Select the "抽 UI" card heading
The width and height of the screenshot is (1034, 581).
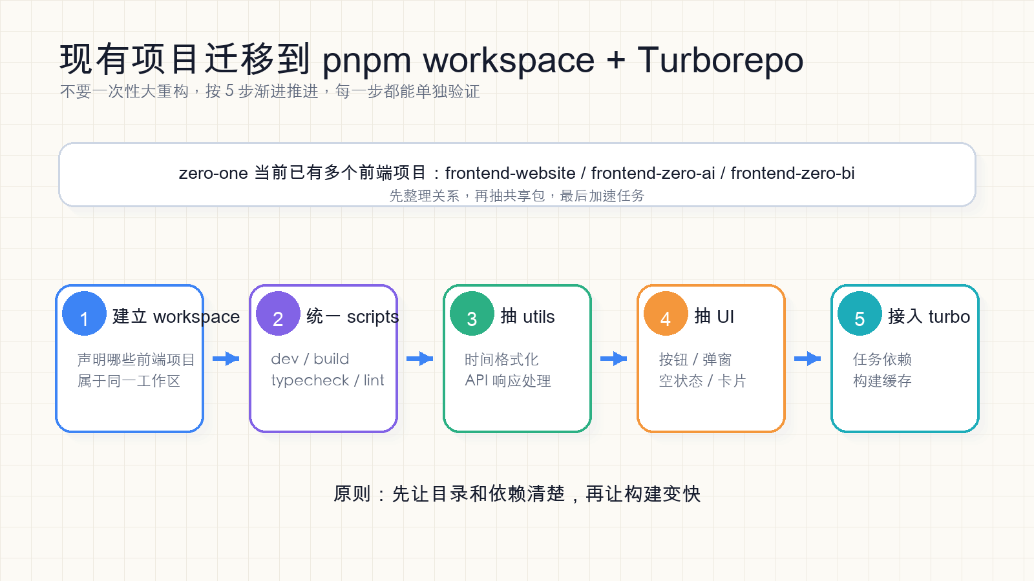[x=715, y=316]
